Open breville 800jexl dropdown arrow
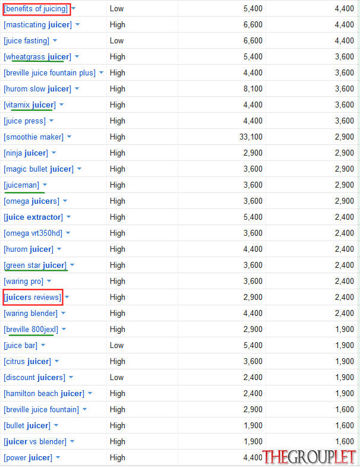The width and height of the screenshot is (360, 468). tap(64, 330)
